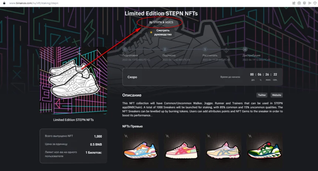The height and width of the screenshot is (171, 318).
Task: Click the send arrow icon in browser toolbar
Action: click(309, 3)
